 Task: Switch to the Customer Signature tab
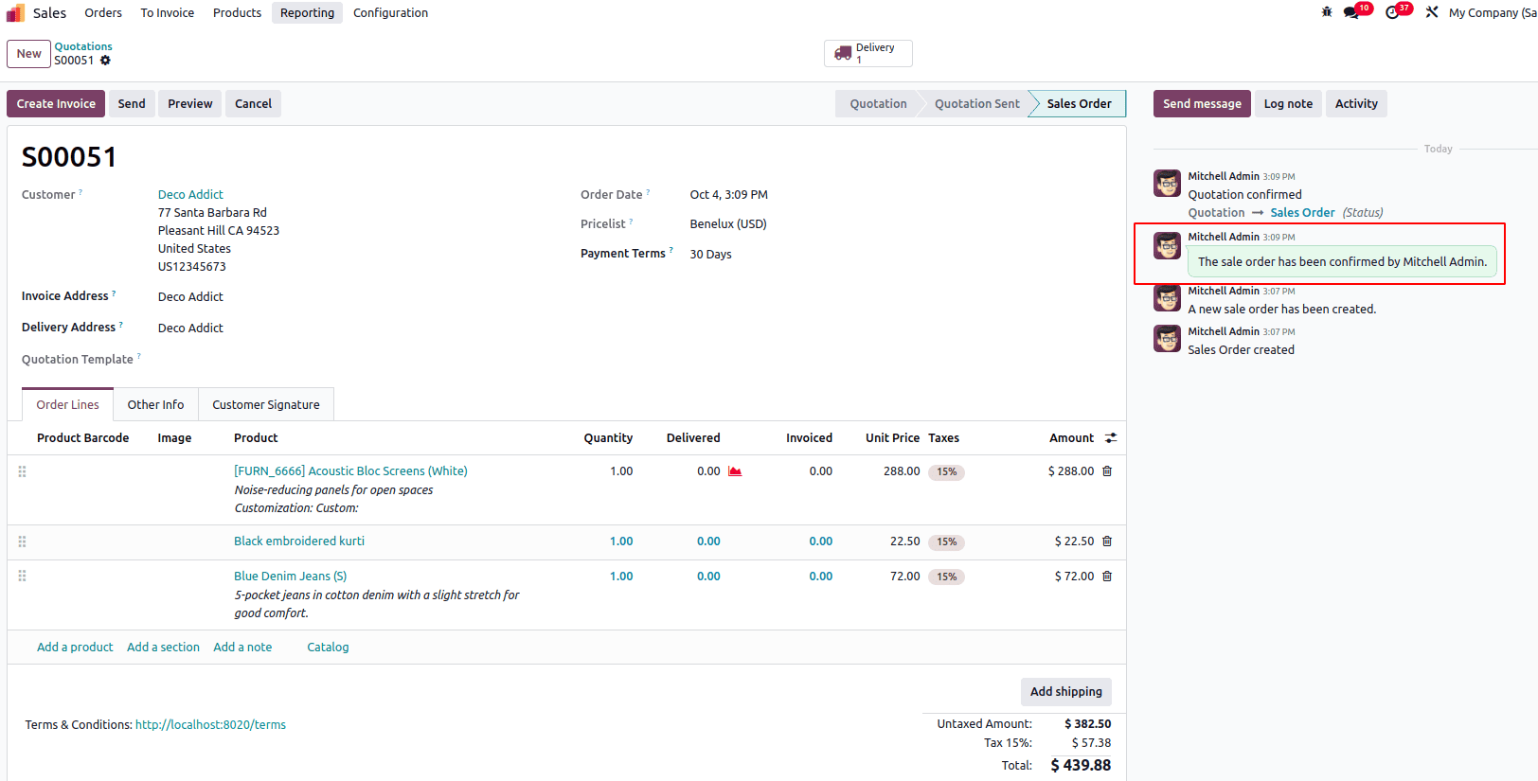265,404
